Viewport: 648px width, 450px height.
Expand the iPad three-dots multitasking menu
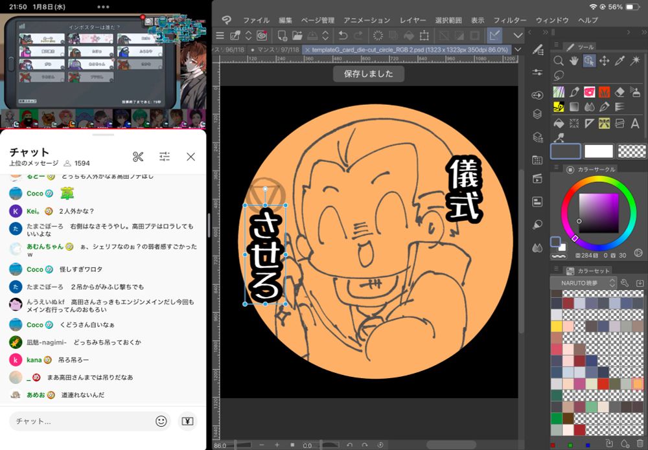[103, 6]
